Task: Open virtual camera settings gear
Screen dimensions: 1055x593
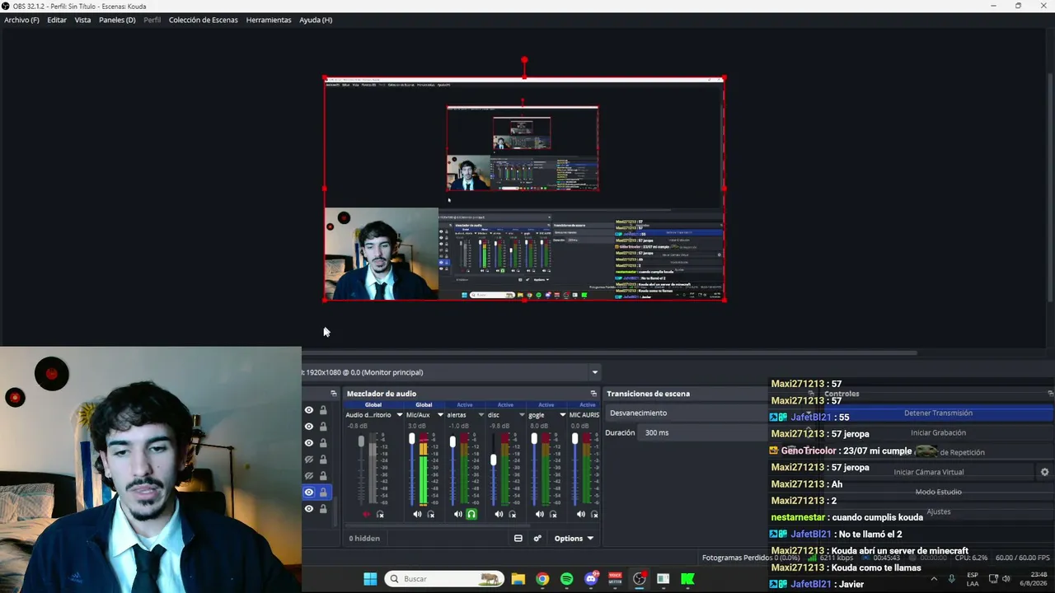Action: click(x=1044, y=472)
